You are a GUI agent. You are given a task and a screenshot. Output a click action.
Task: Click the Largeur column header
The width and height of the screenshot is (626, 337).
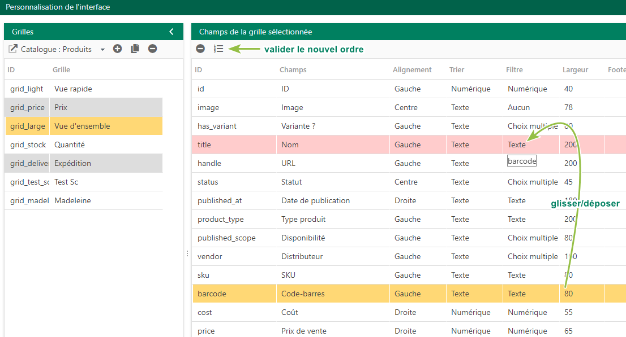[x=575, y=69]
